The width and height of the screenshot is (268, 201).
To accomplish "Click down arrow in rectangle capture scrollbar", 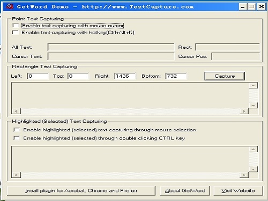I will [253, 106].
